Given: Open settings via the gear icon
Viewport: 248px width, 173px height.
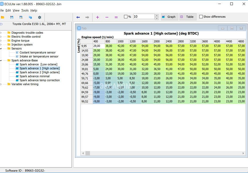Looking at the screenshot, I should (x=39, y=17).
